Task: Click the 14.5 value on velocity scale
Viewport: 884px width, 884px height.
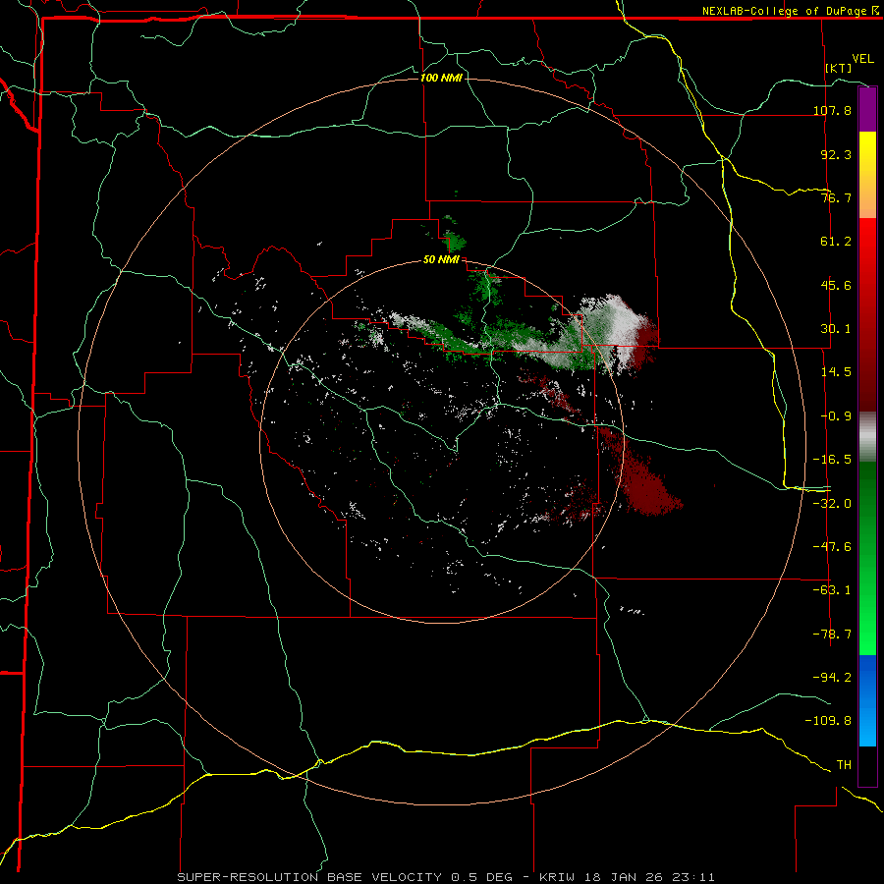Action: (836, 372)
